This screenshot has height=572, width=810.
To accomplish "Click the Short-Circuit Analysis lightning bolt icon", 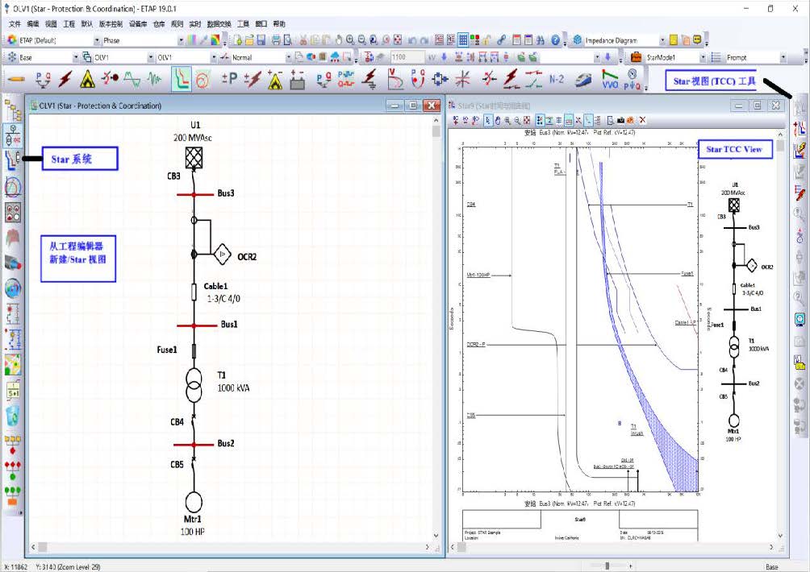I will [x=65, y=79].
